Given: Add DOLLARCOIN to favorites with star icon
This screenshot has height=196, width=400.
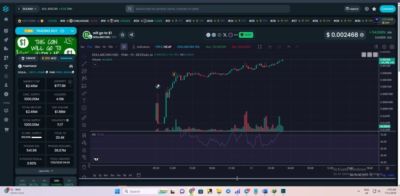Looking at the screenshot, I should point(122,35).
